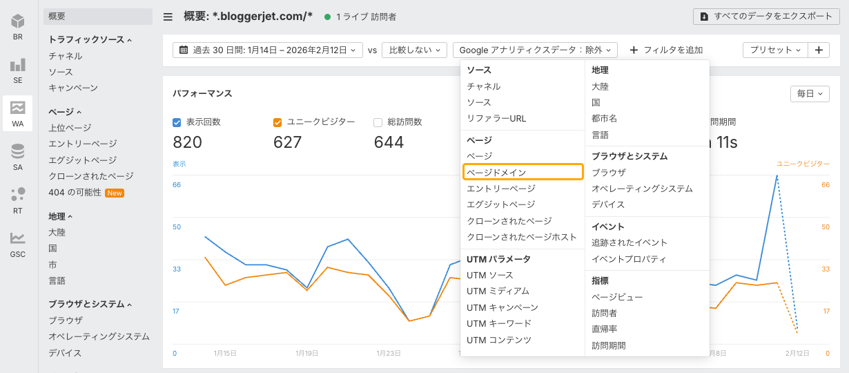Uncheck the ユニークビジター checkbox

pos(277,122)
